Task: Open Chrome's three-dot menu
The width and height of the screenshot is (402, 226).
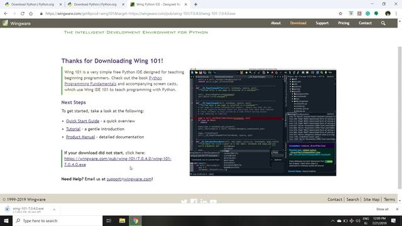Action: [396, 14]
